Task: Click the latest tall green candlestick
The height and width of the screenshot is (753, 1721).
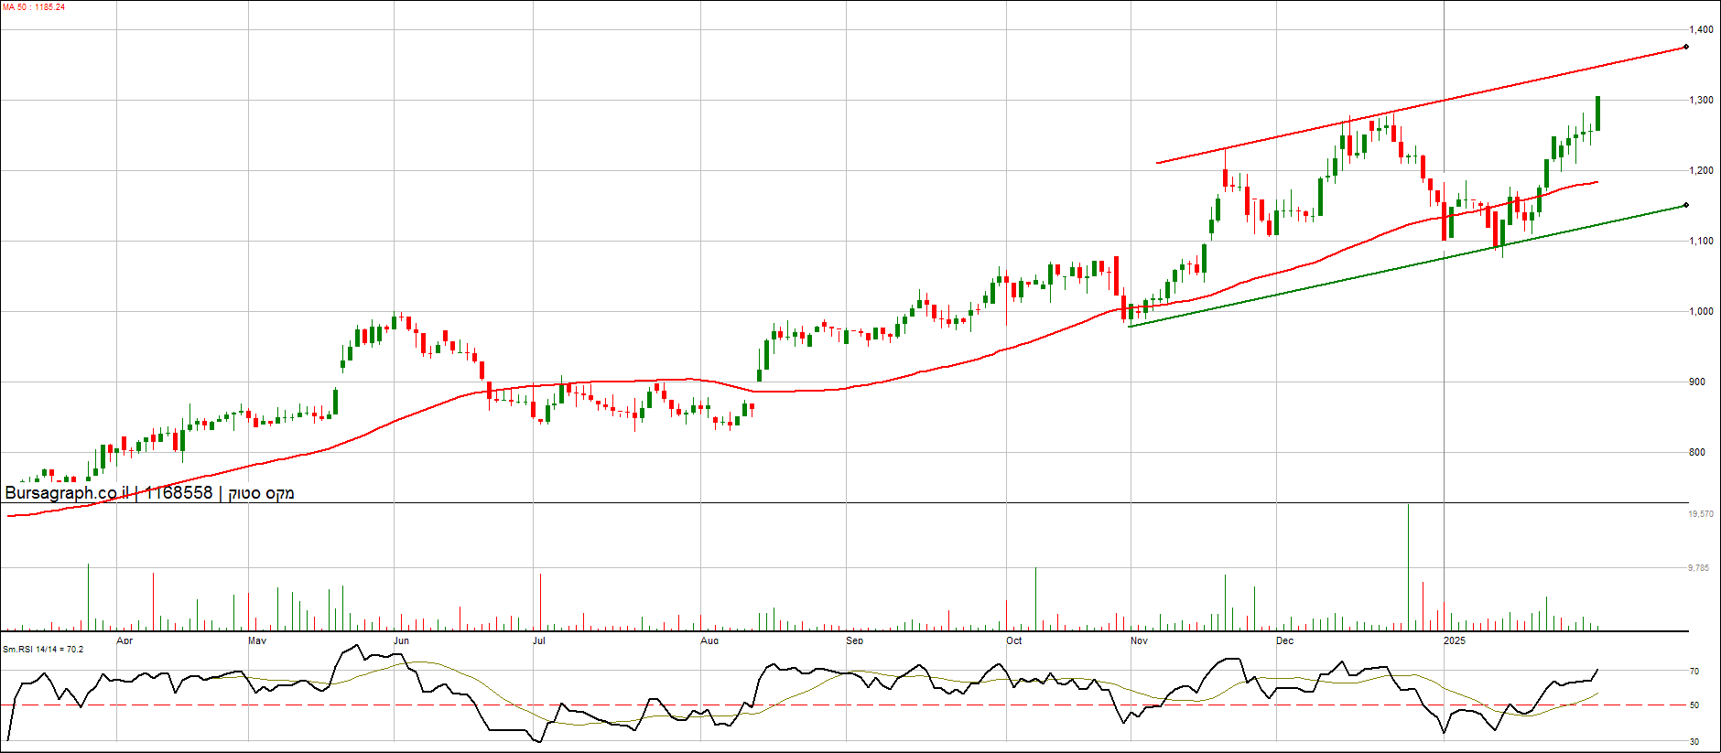Action: coord(1597,113)
